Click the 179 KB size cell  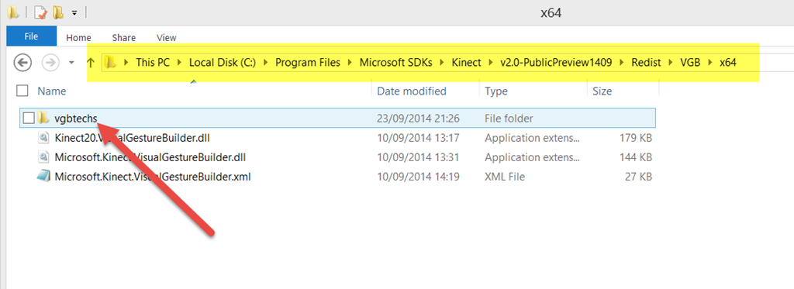pos(636,138)
